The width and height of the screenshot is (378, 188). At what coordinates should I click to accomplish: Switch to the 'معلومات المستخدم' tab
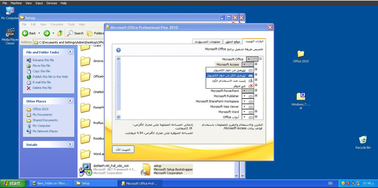pyautogui.click(x=207, y=42)
